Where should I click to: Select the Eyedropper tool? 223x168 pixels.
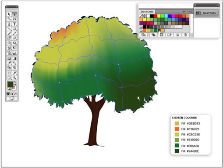pyautogui.click(x=9, y=63)
